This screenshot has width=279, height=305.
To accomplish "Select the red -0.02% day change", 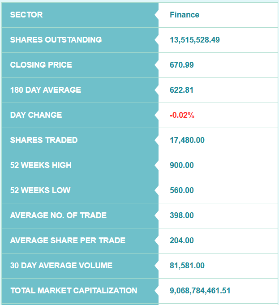I will [x=182, y=115].
